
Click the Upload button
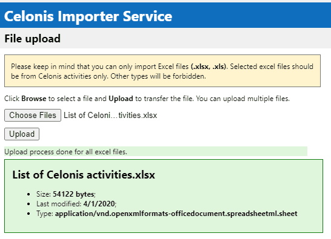point(22,134)
